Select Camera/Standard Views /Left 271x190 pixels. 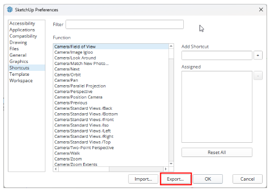[x=111, y=131]
